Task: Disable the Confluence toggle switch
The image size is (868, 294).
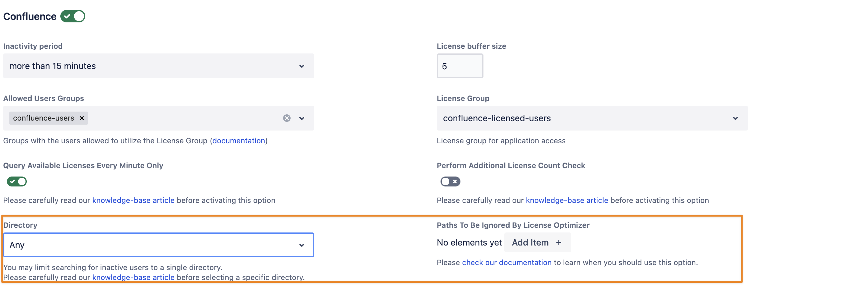Action: click(x=73, y=16)
